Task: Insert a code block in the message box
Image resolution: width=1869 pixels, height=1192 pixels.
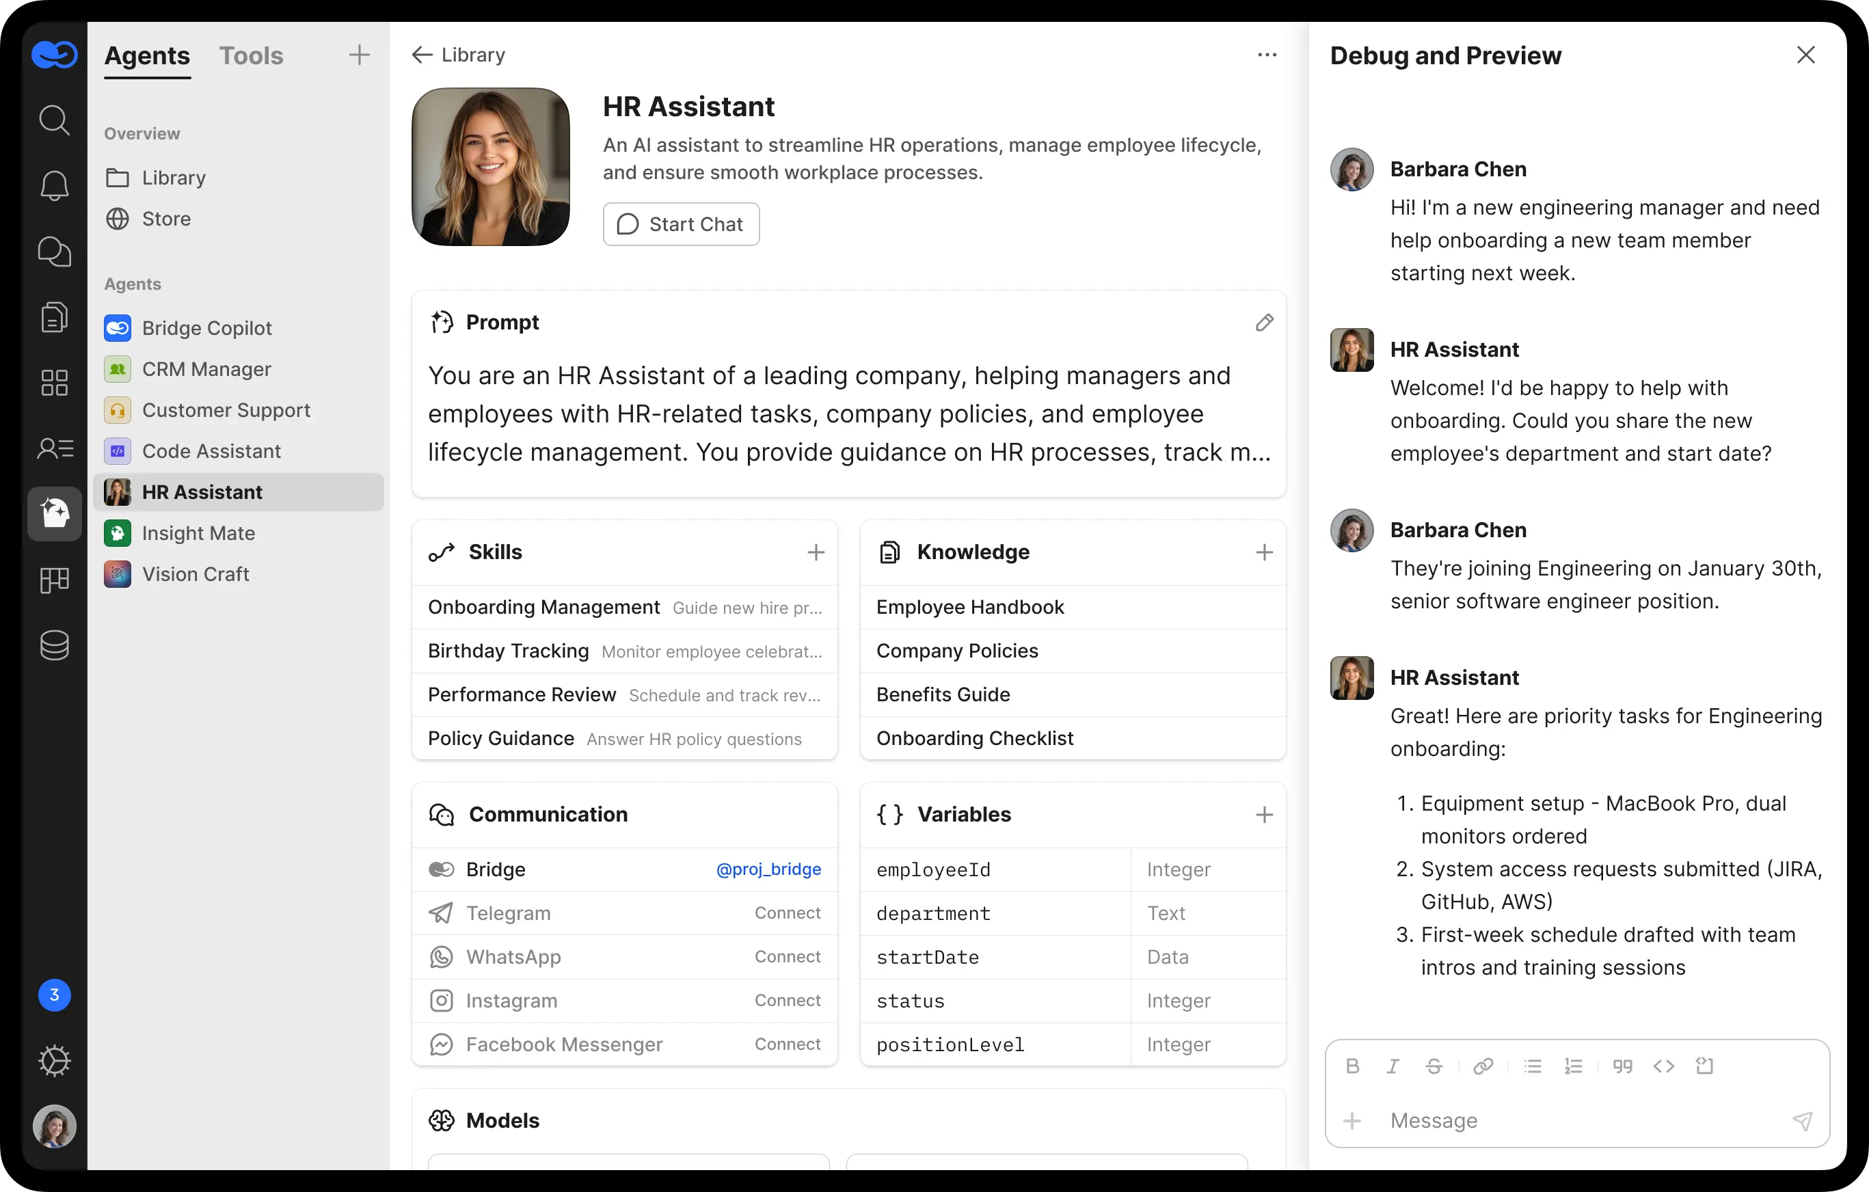Action: 1704,1066
